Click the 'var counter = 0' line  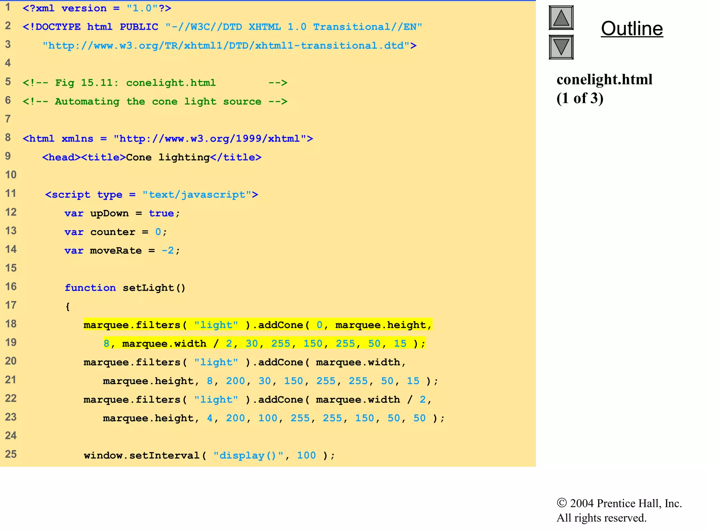(x=116, y=232)
